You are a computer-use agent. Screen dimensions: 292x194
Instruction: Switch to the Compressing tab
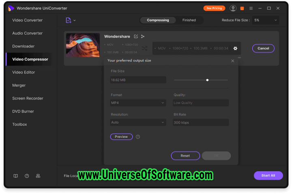click(x=158, y=20)
